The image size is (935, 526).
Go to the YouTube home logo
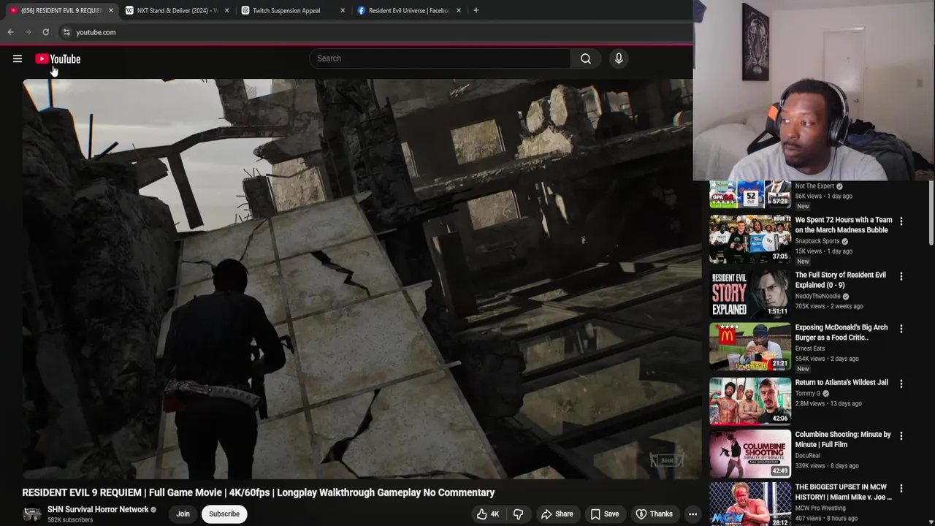click(x=58, y=59)
